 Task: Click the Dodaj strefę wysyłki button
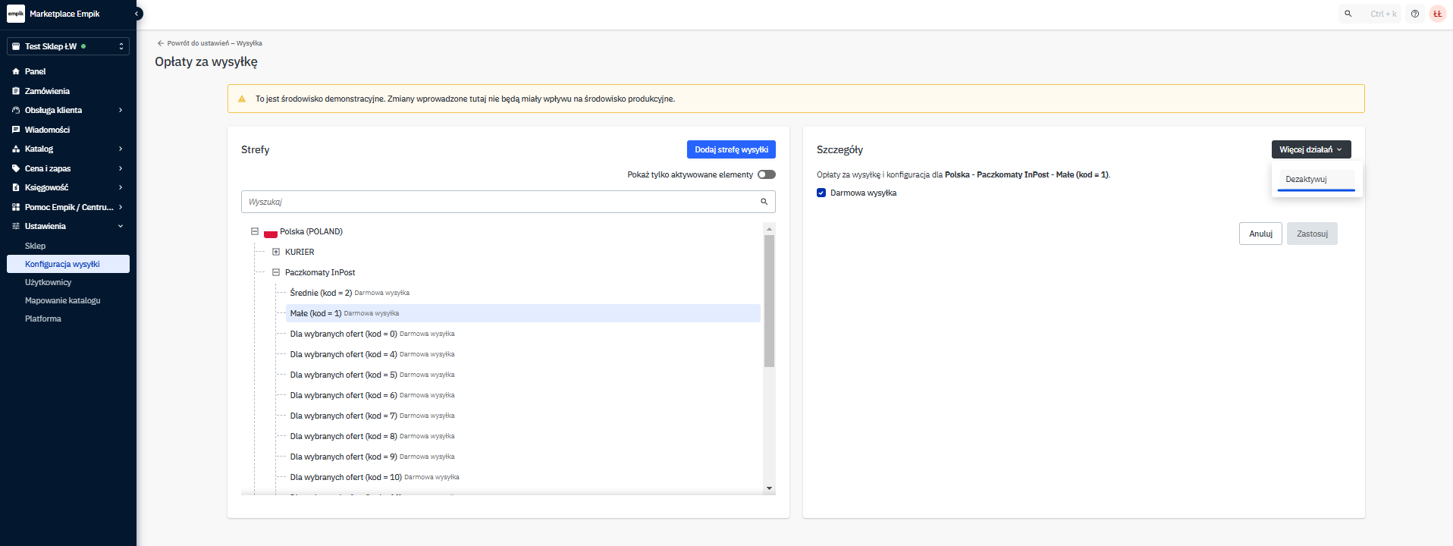(731, 149)
